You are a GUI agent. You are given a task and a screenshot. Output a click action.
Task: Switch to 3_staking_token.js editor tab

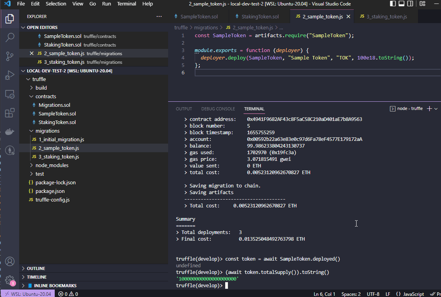(386, 16)
